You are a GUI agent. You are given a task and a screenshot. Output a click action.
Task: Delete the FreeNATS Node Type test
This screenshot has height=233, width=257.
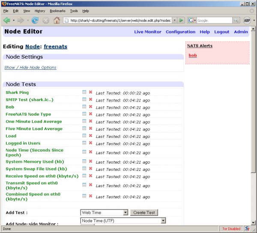point(90,114)
